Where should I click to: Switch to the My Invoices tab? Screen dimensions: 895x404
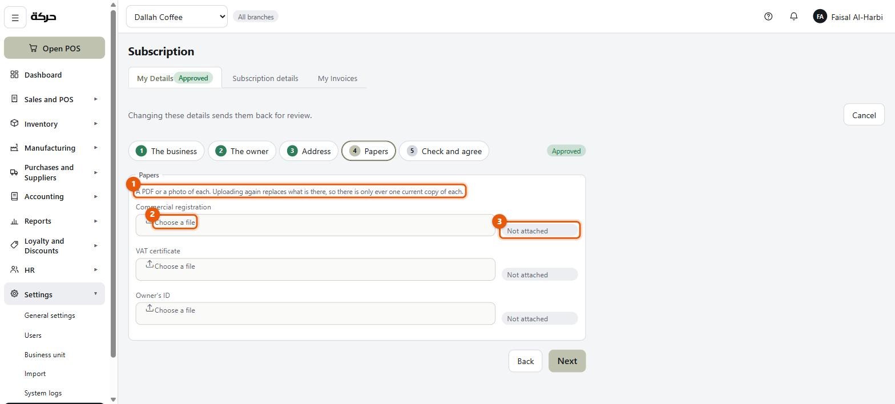point(337,78)
